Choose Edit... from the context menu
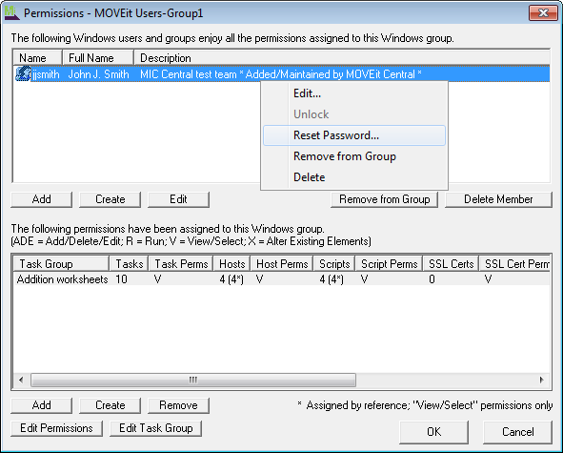The width and height of the screenshot is (563, 453). coord(354,93)
